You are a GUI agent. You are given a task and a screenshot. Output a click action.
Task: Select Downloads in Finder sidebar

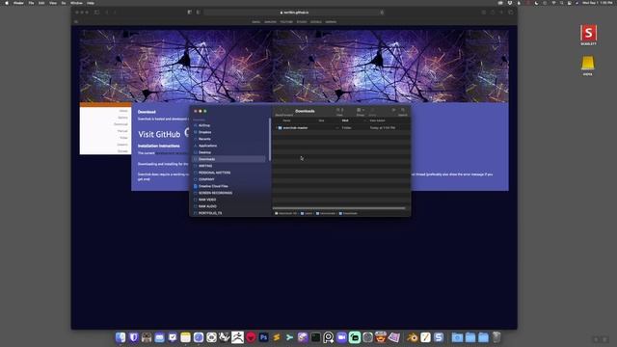(228, 159)
